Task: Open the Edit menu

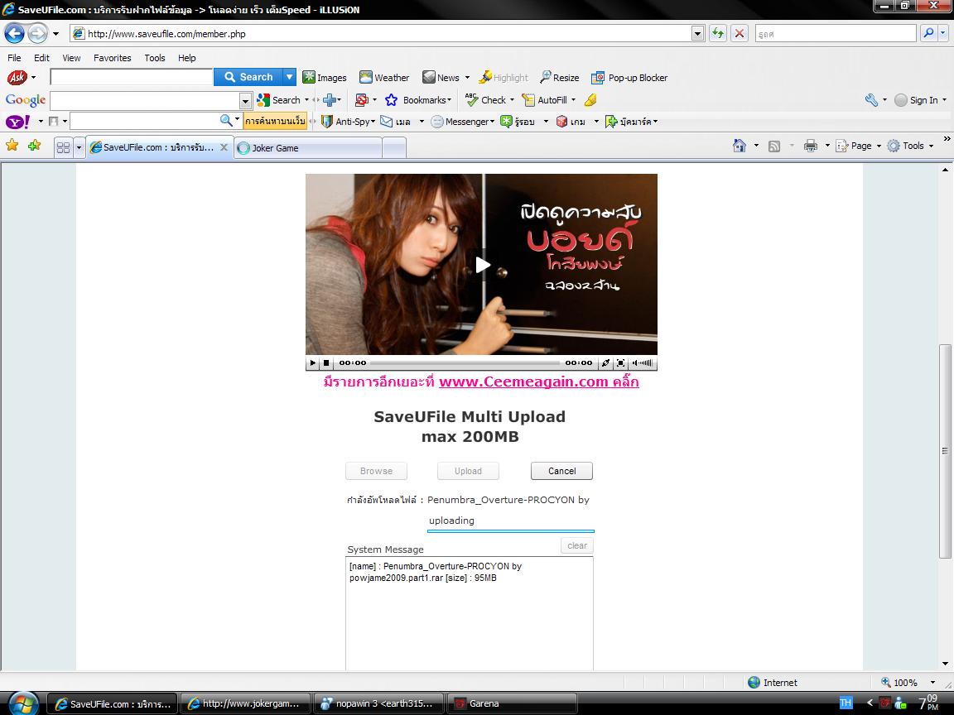Action: pyautogui.click(x=41, y=58)
